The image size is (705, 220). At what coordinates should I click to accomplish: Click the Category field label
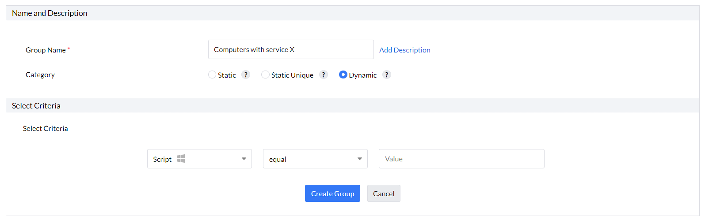[40, 75]
